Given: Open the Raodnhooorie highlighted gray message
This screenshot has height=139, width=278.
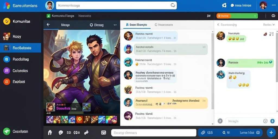Looking at the screenshot, I should click(170, 49).
